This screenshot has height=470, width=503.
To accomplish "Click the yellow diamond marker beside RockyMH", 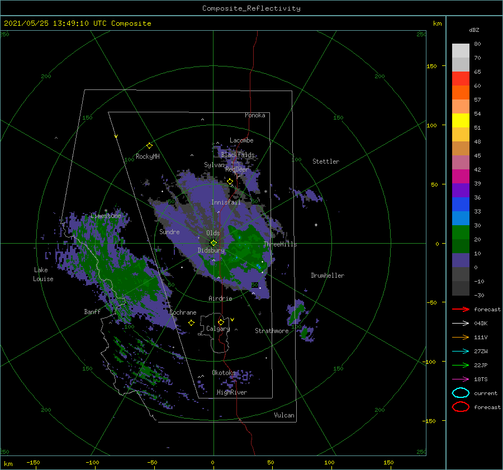I will click(149, 146).
